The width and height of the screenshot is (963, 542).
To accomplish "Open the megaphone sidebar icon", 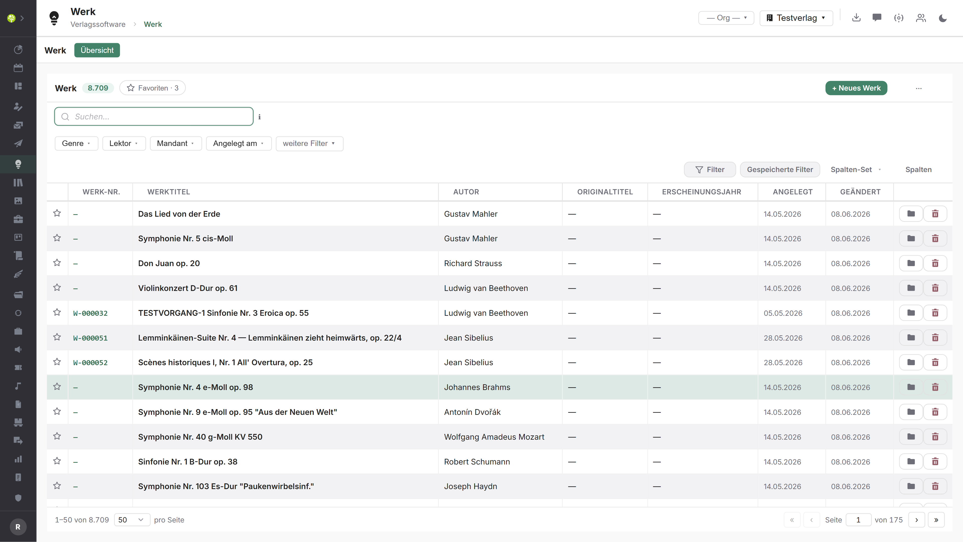I will coord(18,349).
